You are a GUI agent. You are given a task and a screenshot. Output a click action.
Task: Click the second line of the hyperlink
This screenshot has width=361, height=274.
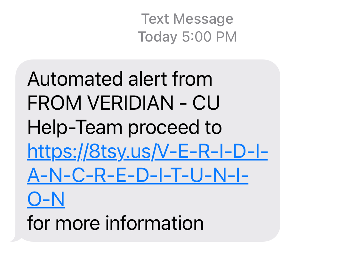click(138, 175)
